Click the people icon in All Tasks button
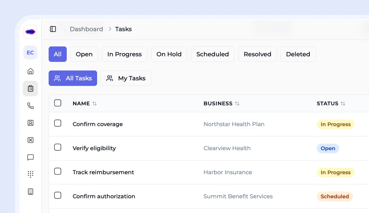This screenshot has width=369, height=213. (x=57, y=78)
